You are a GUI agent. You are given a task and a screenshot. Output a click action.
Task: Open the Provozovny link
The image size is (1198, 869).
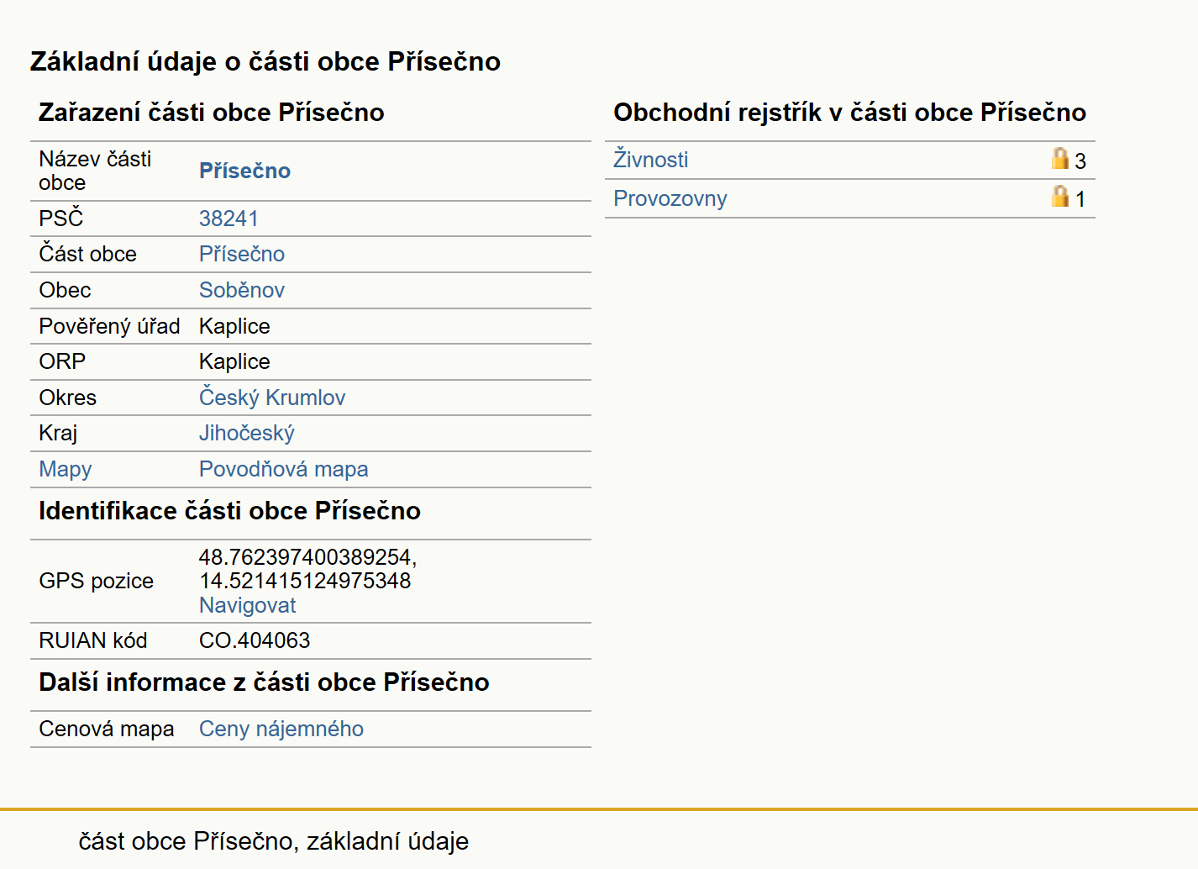[x=670, y=198]
